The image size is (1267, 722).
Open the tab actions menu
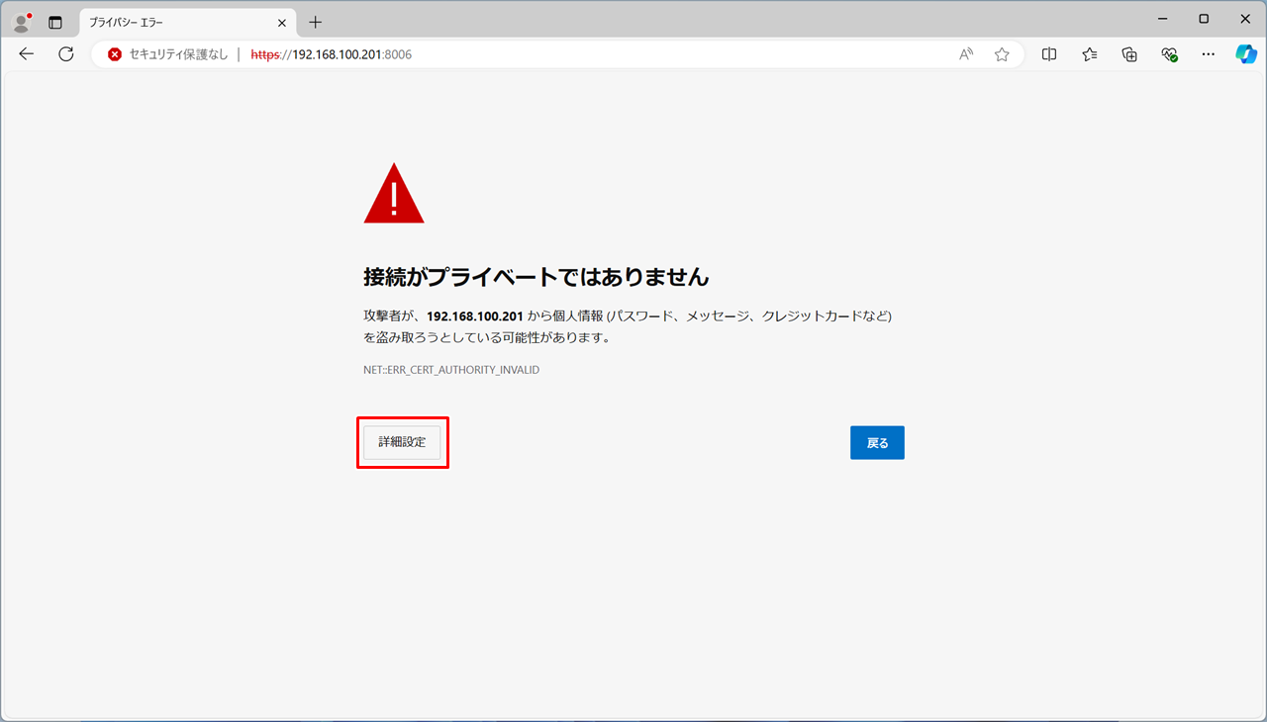click(x=56, y=22)
